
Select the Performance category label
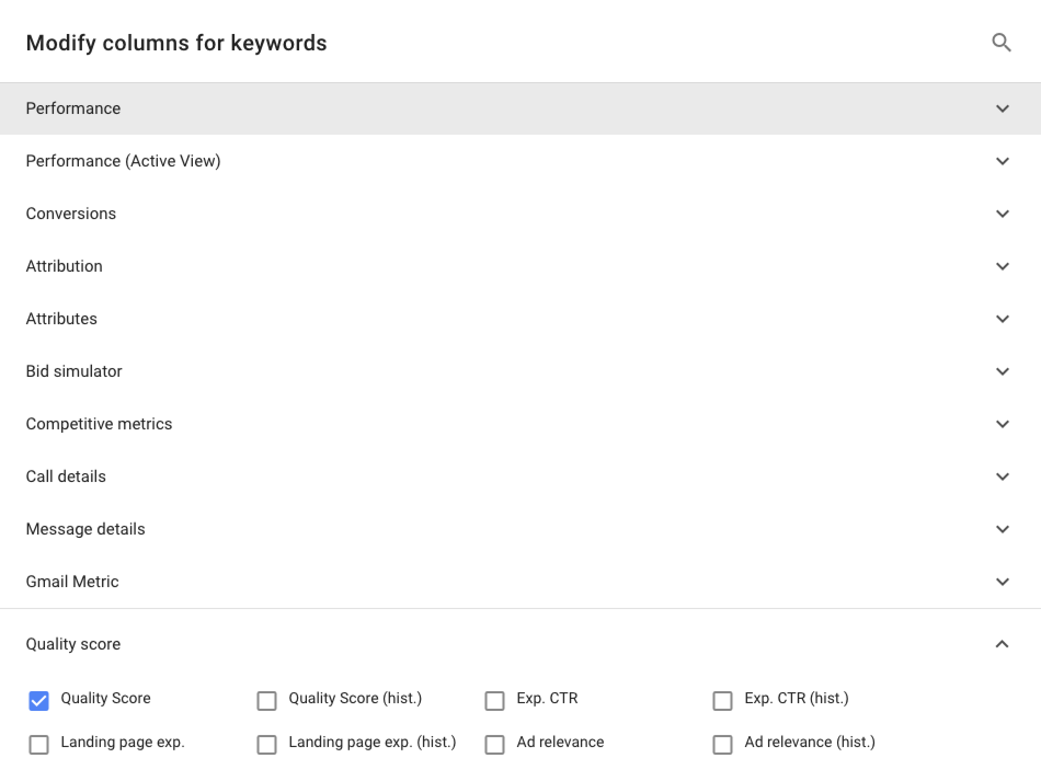pyautogui.click(x=73, y=108)
